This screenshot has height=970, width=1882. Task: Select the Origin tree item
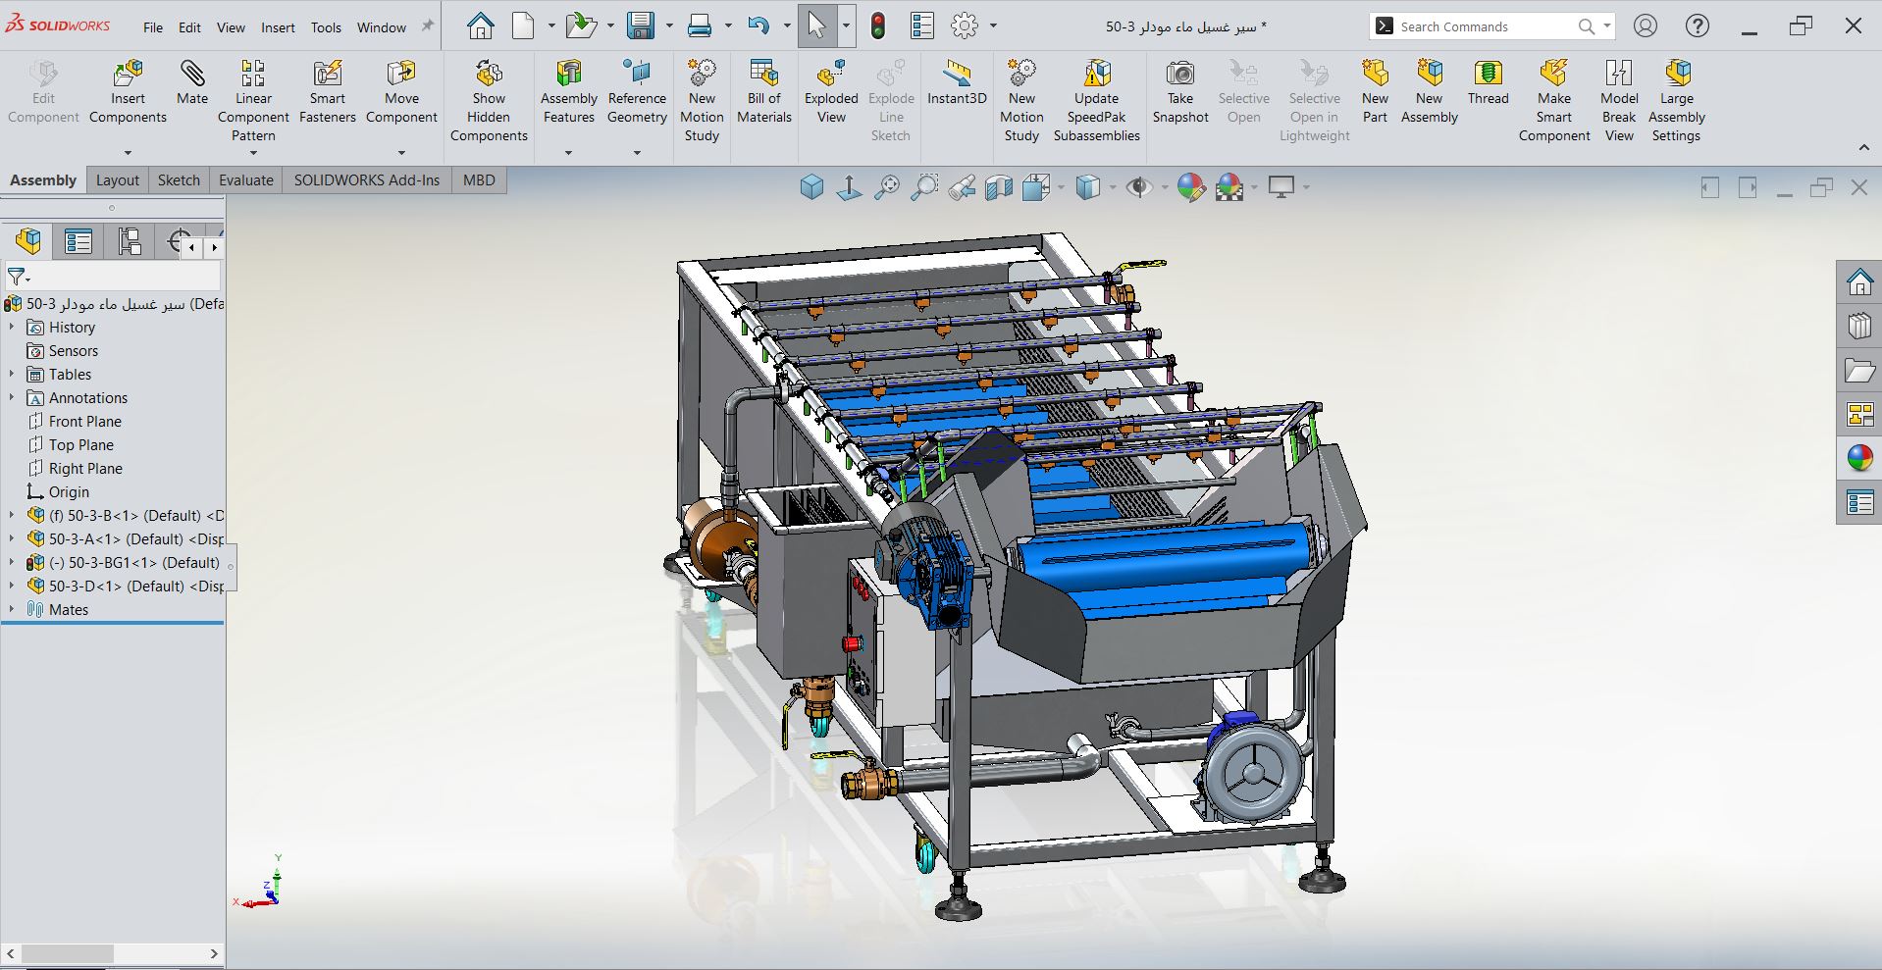pos(69,492)
